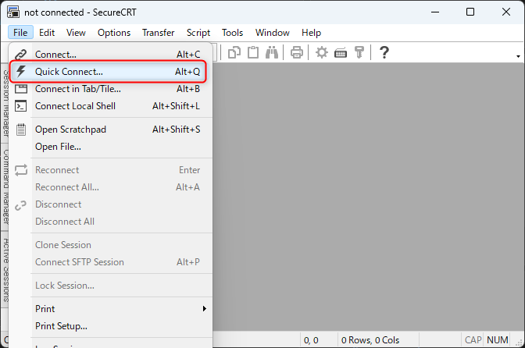Viewport: 525px width, 348px height.
Task: Open the Script menu
Action: (198, 33)
